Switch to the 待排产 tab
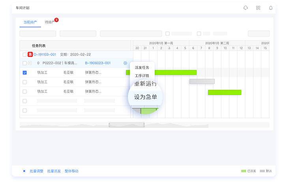The image size is (287, 182). pyautogui.click(x=49, y=22)
